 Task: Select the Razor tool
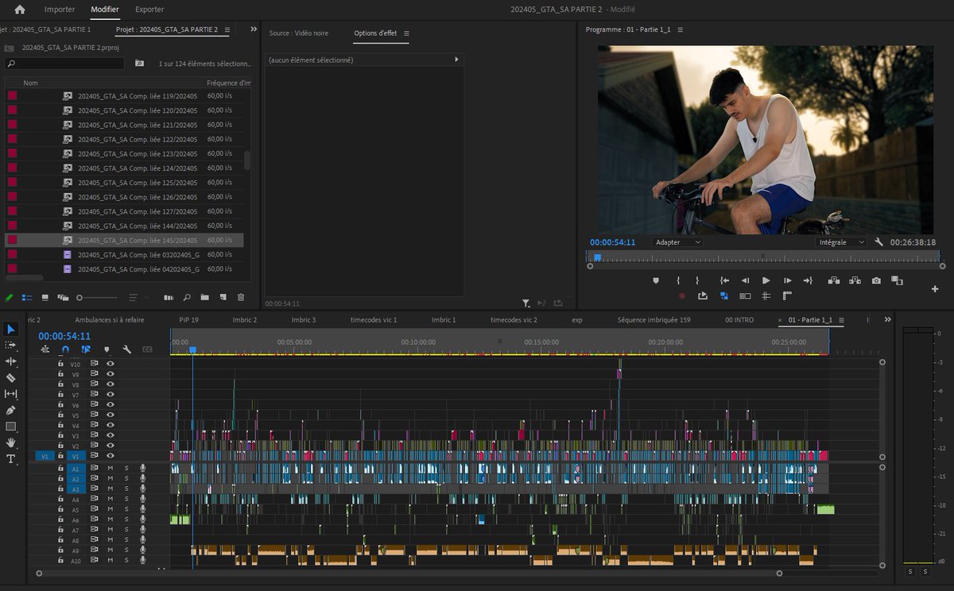pos(11,378)
